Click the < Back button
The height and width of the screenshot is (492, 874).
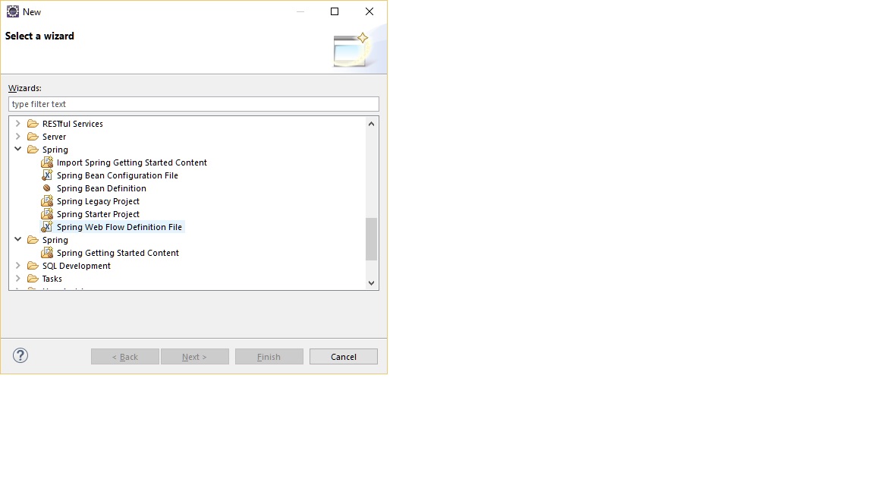tap(125, 356)
